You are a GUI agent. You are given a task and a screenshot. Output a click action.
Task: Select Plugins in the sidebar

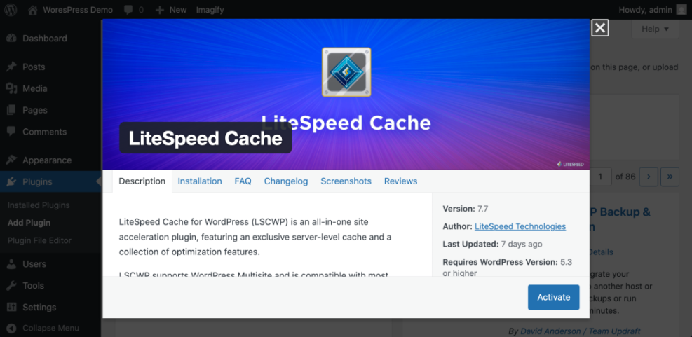pyautogui.click(x=38, y=181)
